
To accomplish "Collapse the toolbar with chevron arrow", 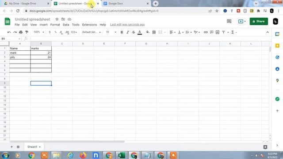I will click(268, 32).
